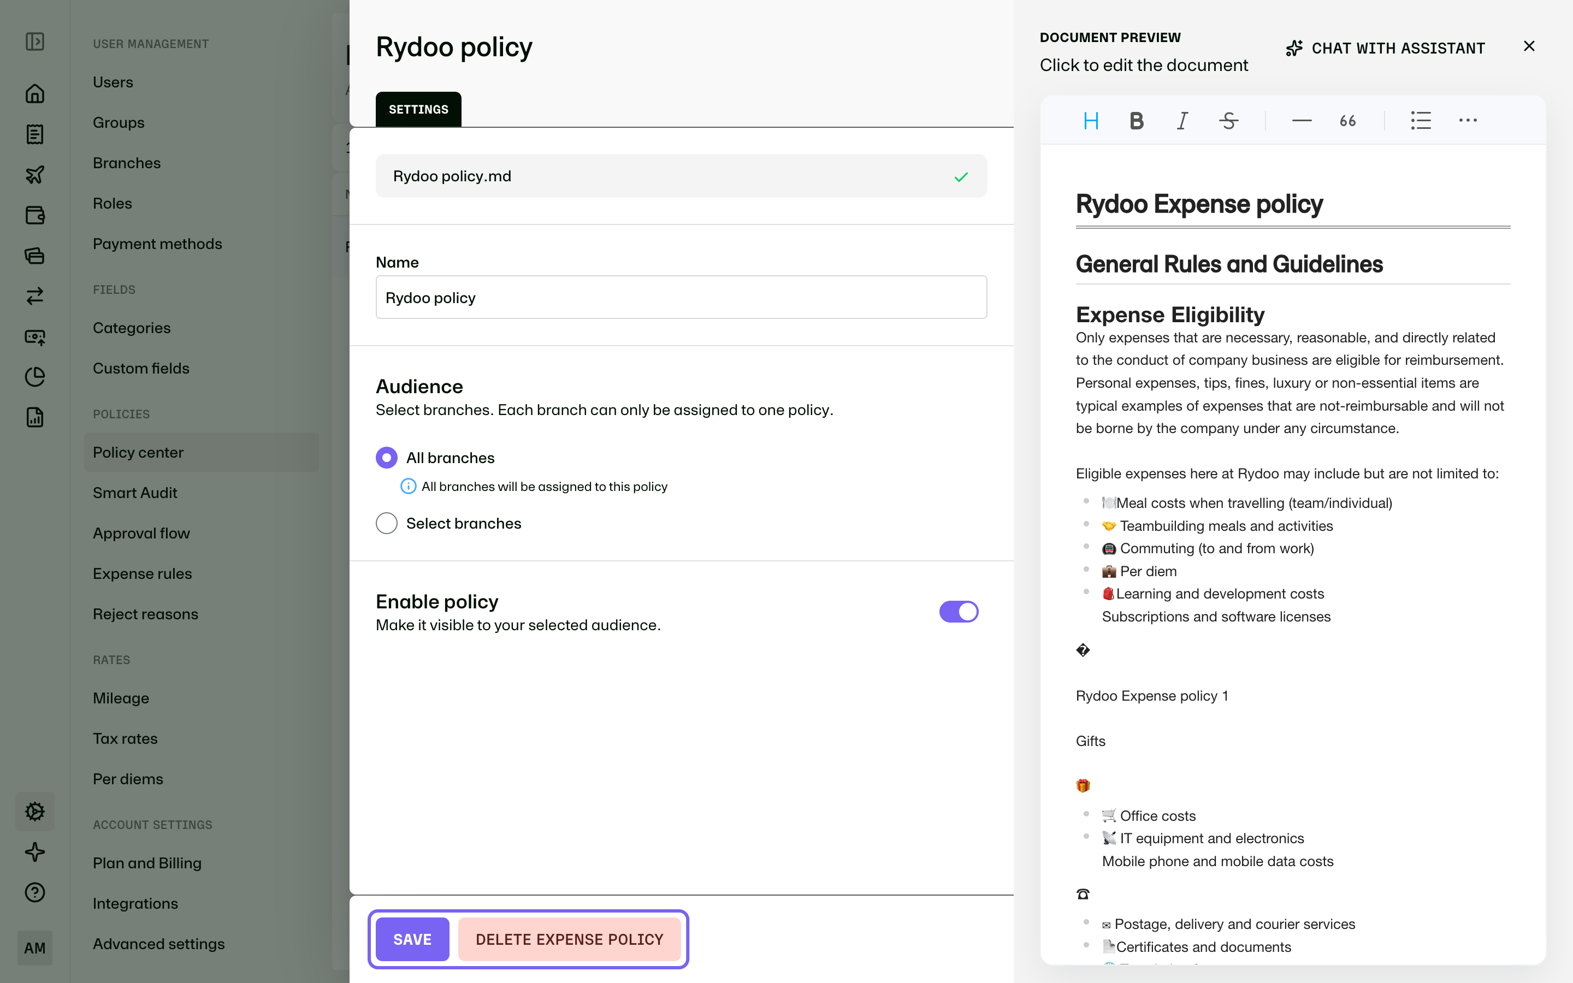Toggle italic formatting in editor toolbar
The height and width of the screenshot is (983, 1573).
click(x=1182, y=121)
